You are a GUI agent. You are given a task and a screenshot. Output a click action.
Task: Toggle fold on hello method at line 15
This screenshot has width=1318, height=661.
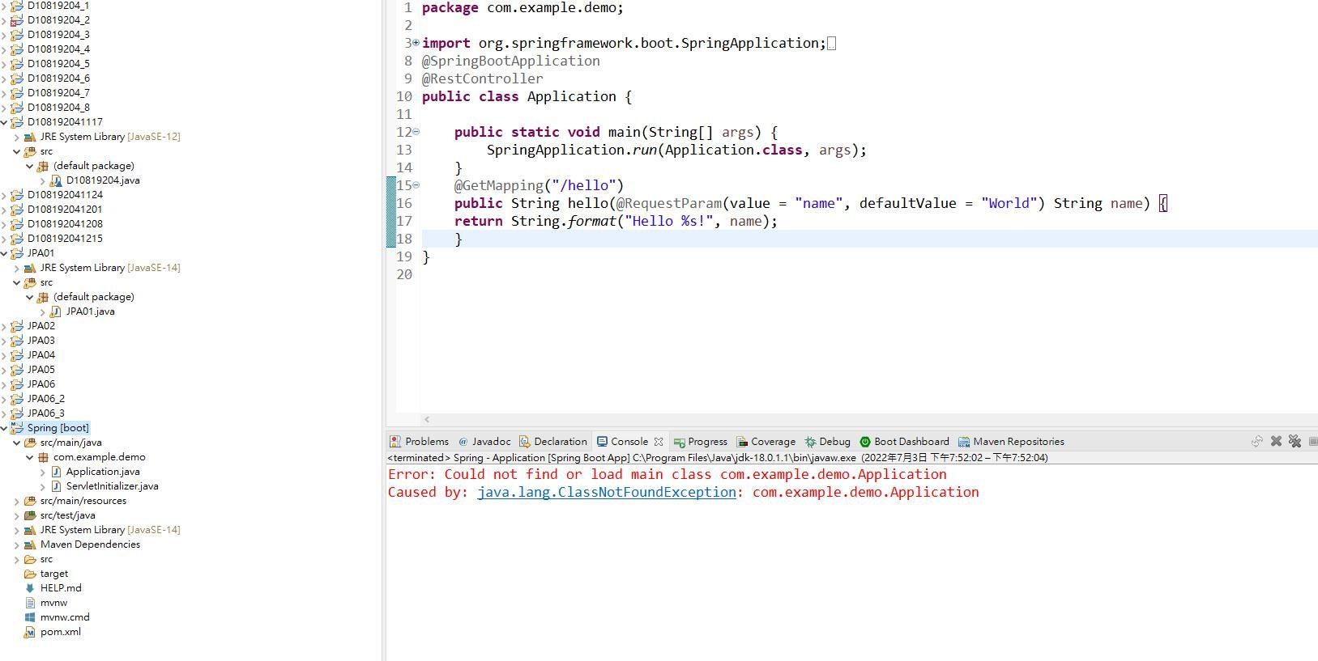[416, 185]
